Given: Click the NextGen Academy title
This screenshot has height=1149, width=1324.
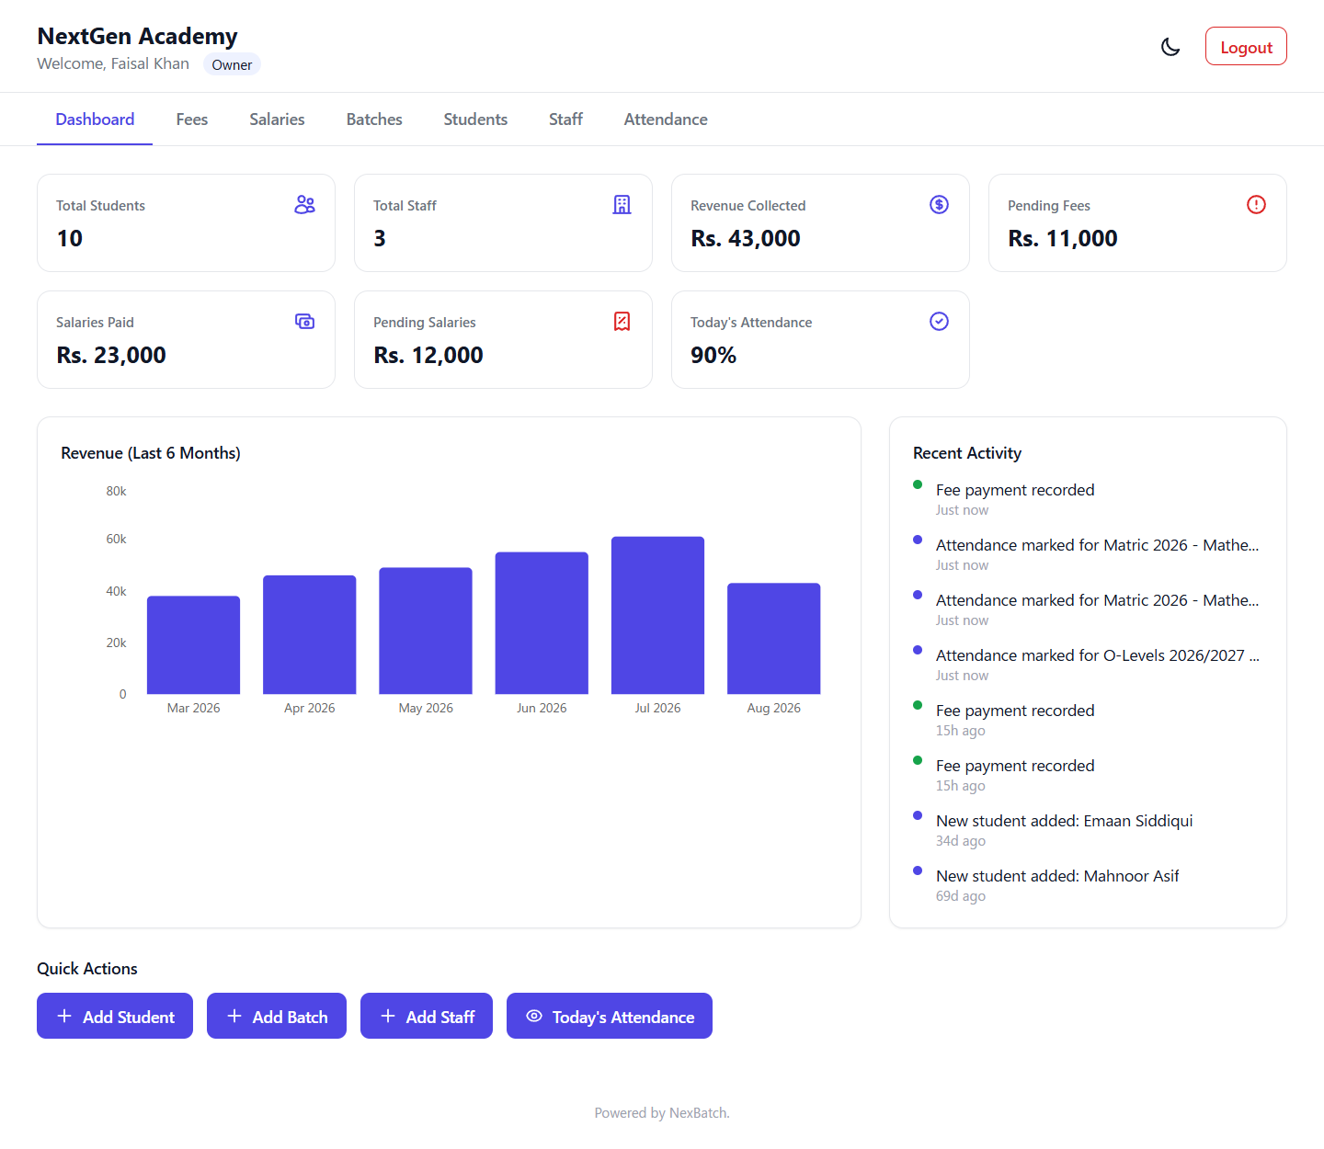Looking at the screenshot, I should pyautogui.click(x=137, y=36).
